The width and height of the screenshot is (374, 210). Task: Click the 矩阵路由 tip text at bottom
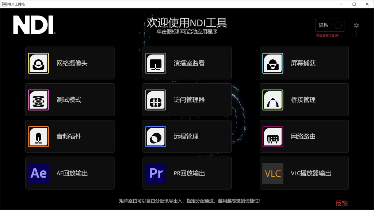pos(190,201)
